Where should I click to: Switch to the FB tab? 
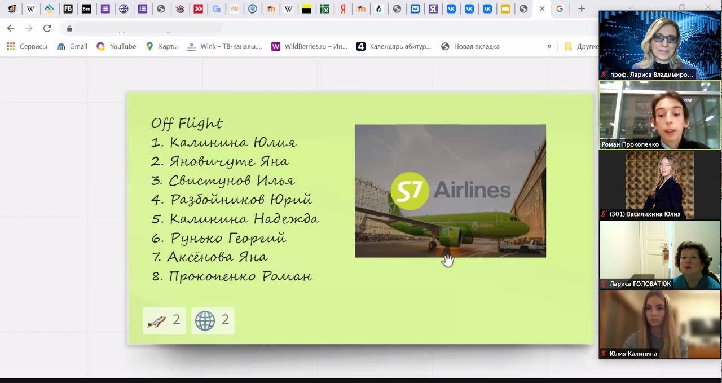pyautogui.click(x=68, y=9)
